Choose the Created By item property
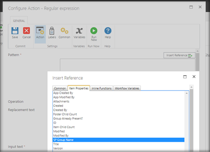Image resolution: width=210 pixels, height=152 pixels. [x=60, y=110]
